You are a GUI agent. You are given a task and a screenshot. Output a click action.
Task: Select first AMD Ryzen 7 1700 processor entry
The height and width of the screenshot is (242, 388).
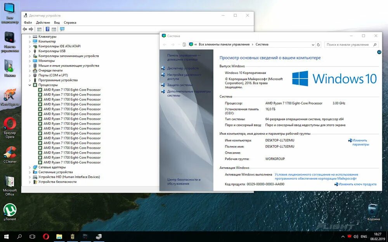pyautogui.click(x=72, y=90)
